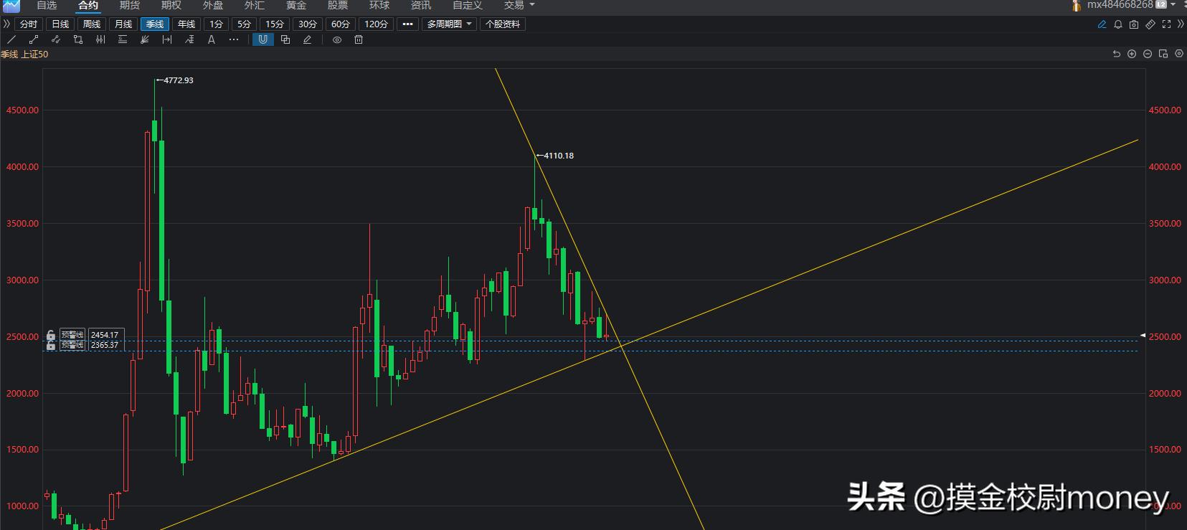Screen dimensions: 1187x530
Task: Open the 自定义 custom tab
Action: [468, 5]
